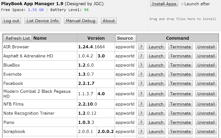Sort by the Source column button
The height and width of the screenshot is (138, 221).
coord(125,38)
